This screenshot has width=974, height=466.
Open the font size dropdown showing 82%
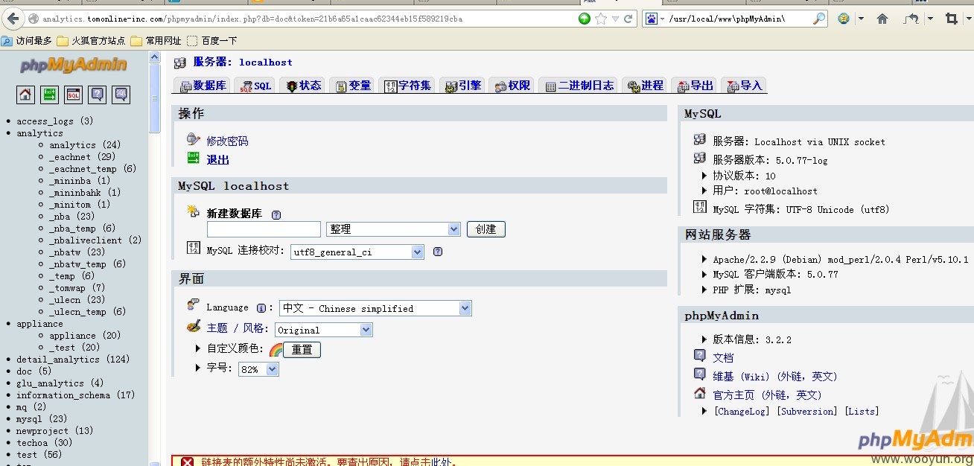(258, 369)
